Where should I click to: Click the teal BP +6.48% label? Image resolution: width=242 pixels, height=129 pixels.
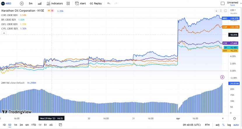[x=231, y=48]
